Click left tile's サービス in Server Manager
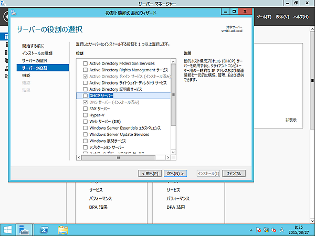315x236 pixels. (96, 190)
